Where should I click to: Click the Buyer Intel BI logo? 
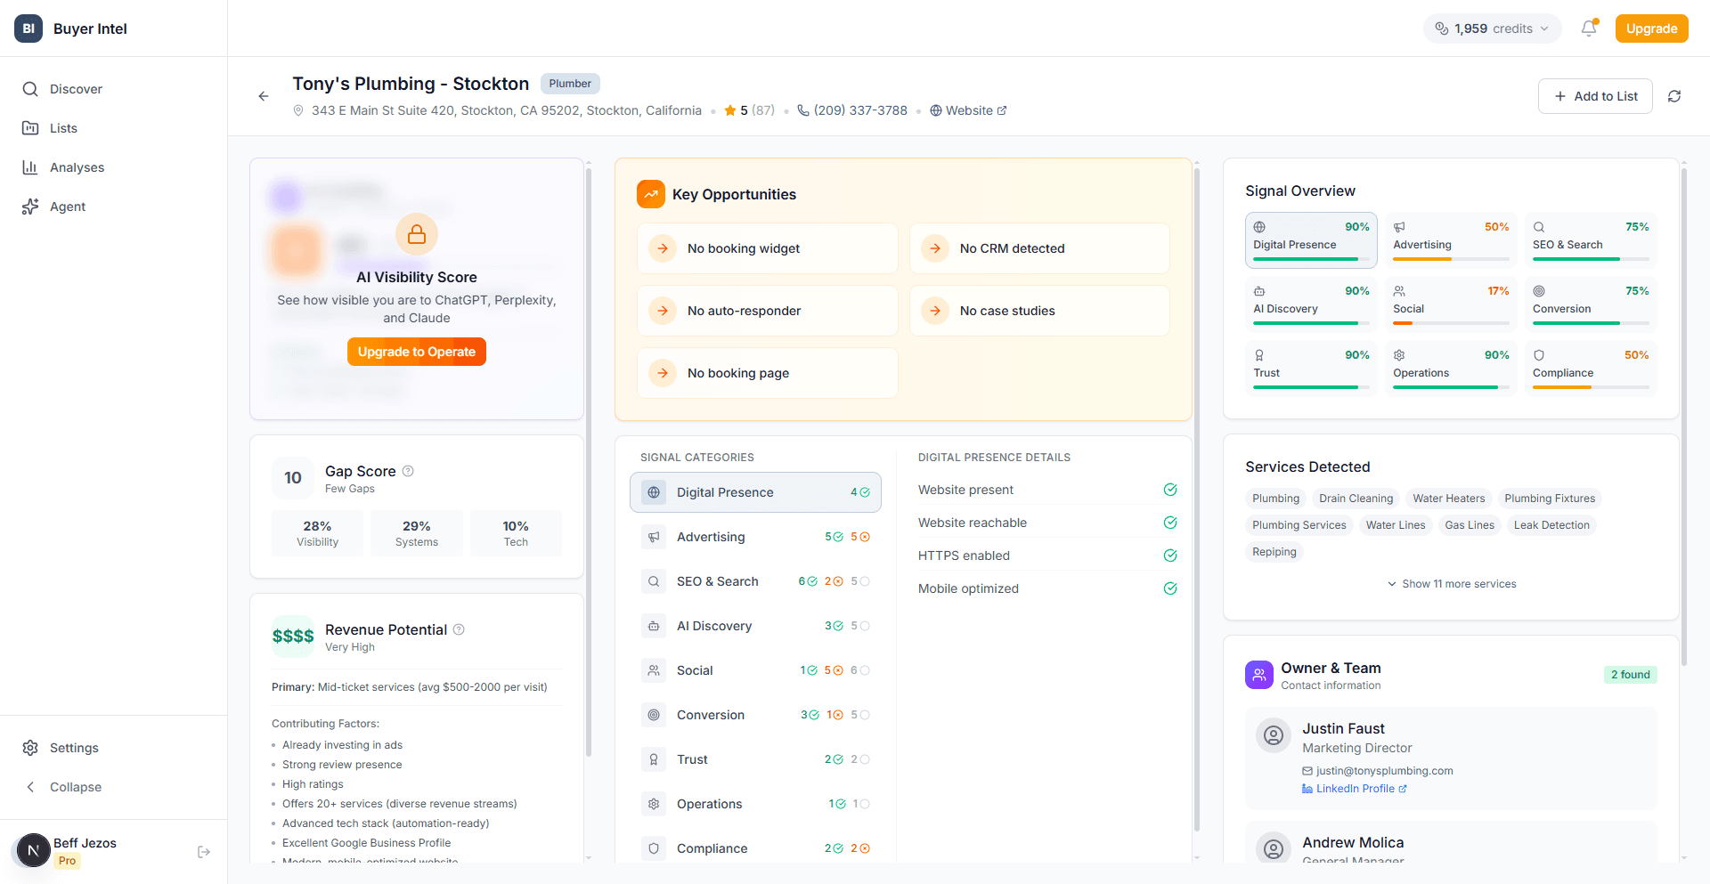28,28
